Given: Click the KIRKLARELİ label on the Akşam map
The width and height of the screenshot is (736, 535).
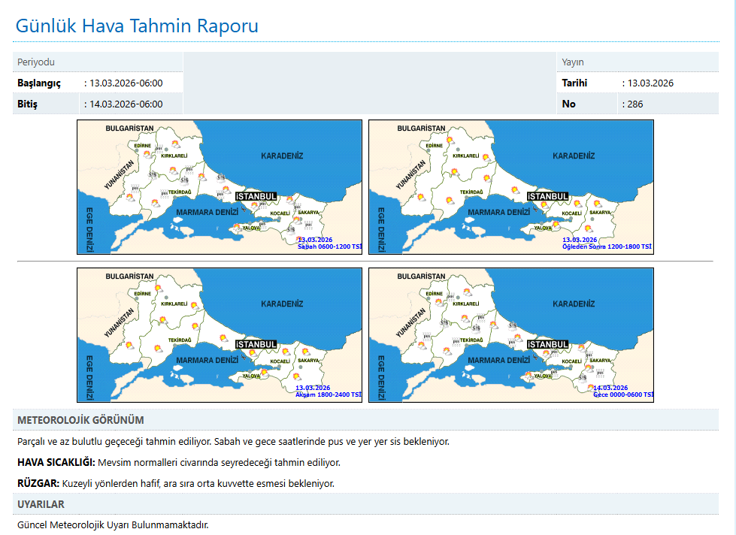Looking at the screenshot, I should tap(174, 304).
